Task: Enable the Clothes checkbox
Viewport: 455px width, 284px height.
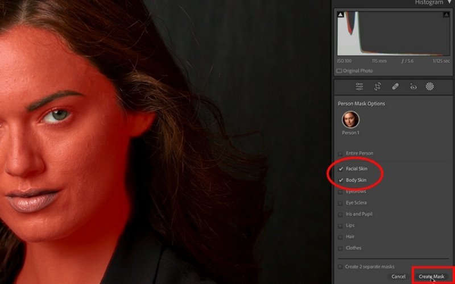Action: [340, 249]
